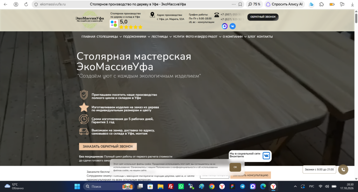Expand the ЛЕСТНИЦЫ dropdown chevron
The width and height of the screenshot is (358, 192).
coord(170,37)
